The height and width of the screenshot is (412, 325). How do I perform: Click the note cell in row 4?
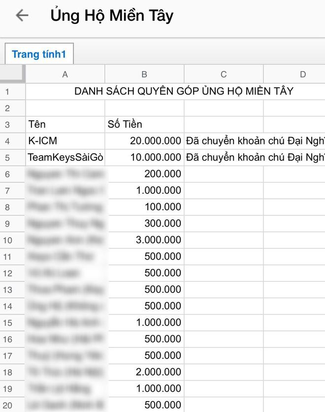point(224,141)
